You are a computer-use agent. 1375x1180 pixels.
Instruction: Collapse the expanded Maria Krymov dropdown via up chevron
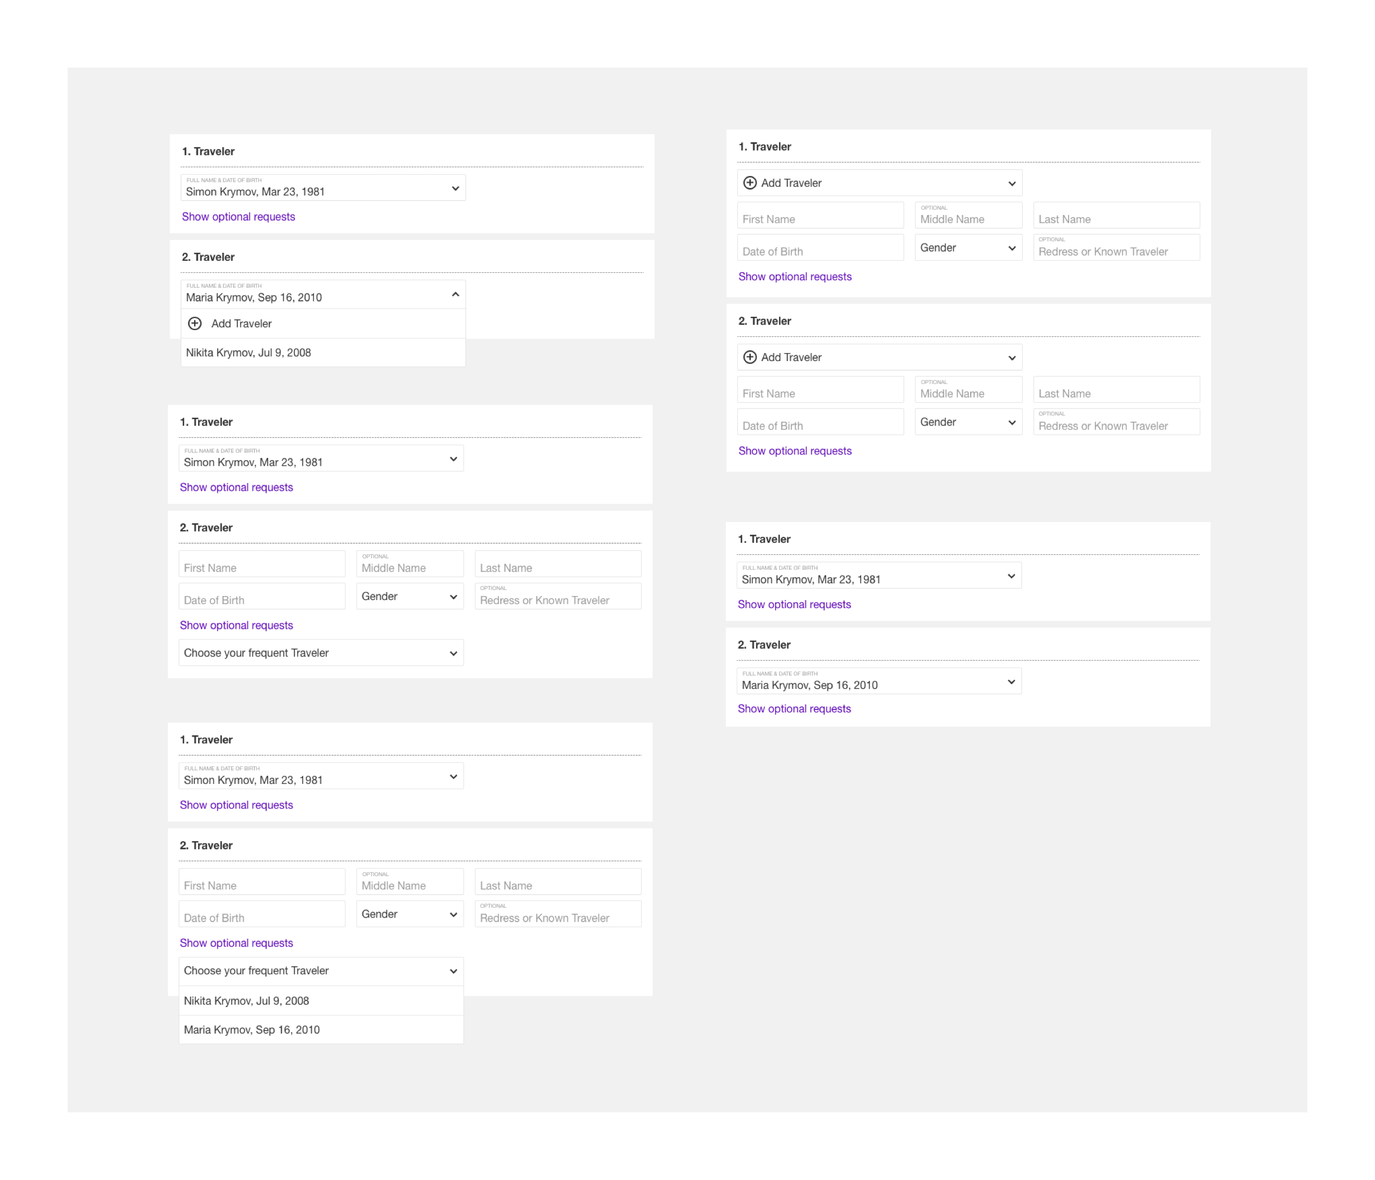455,295
